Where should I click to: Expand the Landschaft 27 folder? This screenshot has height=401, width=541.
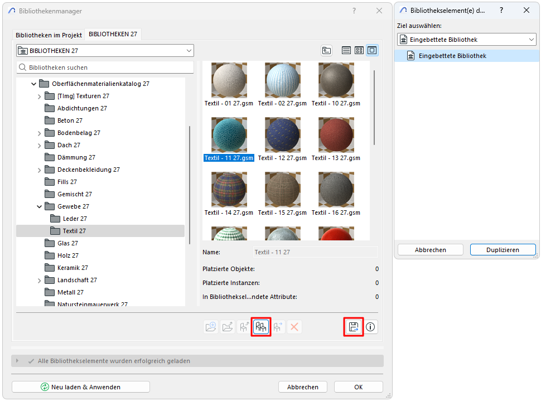pos(40,281)
